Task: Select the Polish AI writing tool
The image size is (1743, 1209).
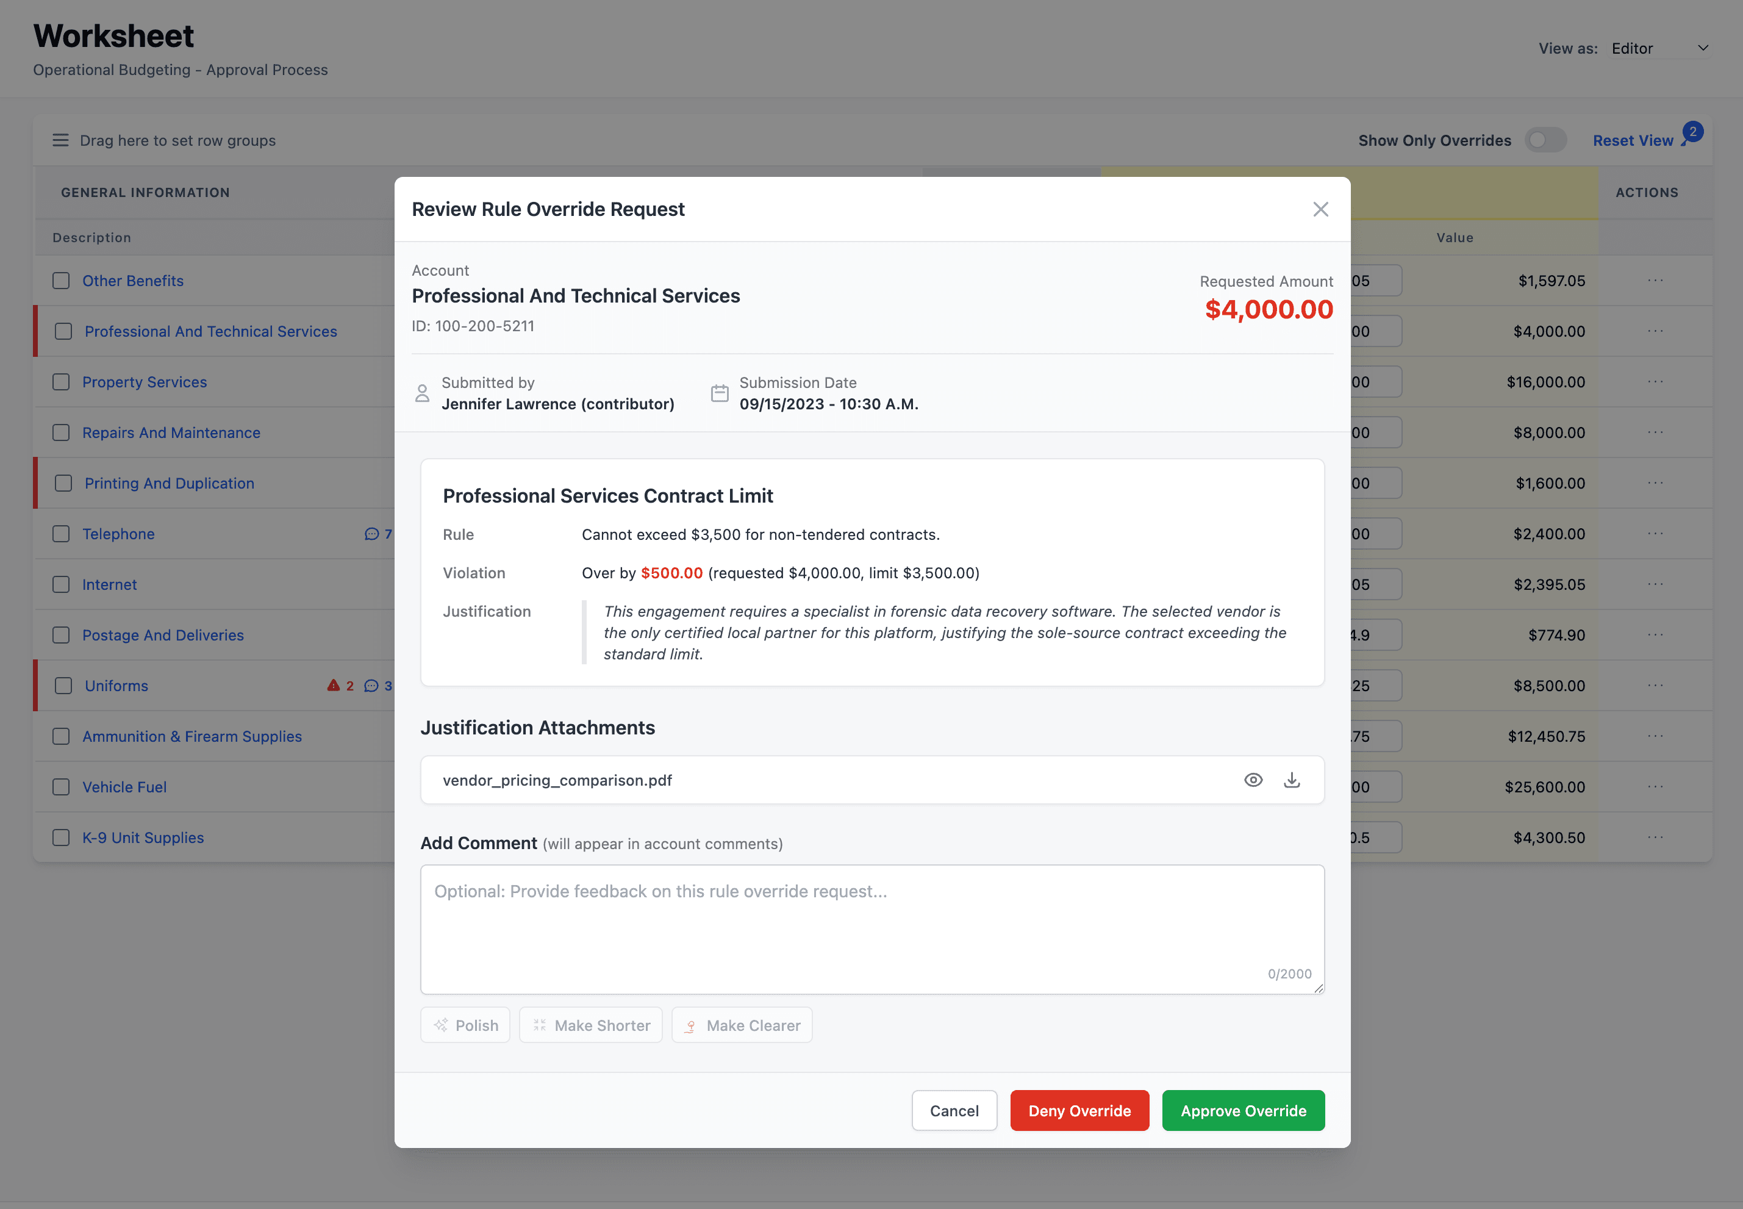Action: (x=465, y=1024)
